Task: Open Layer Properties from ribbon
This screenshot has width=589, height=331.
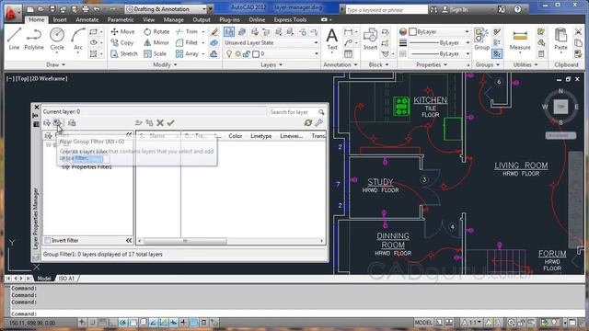Action: 229,32
